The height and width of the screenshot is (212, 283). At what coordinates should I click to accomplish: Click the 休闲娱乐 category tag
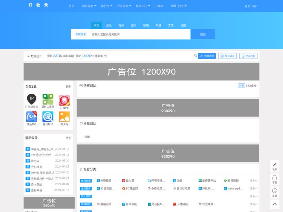(x=86, y=181)
